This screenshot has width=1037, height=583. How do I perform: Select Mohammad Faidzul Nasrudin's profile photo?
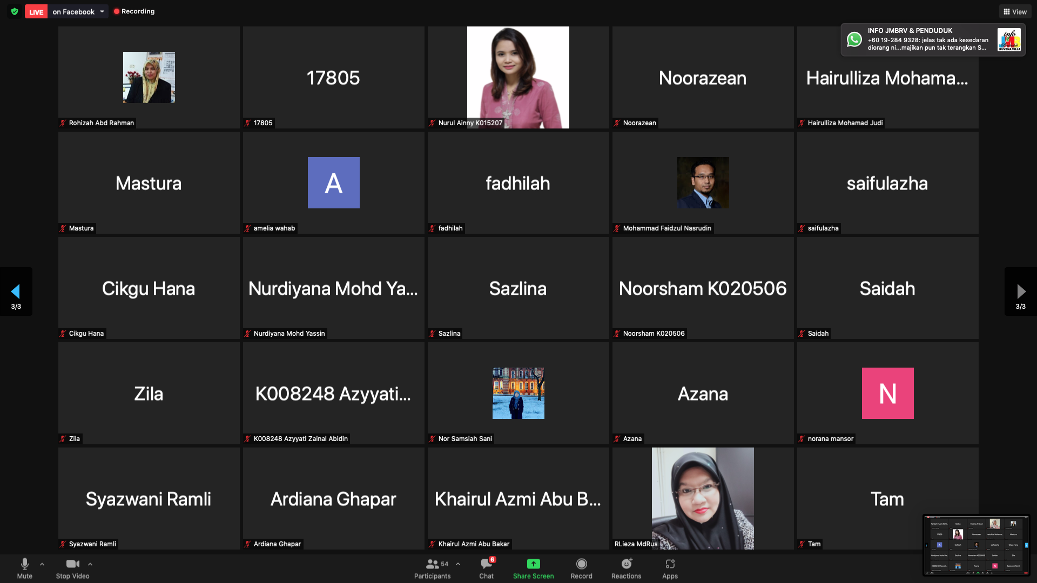pos(703,182)
